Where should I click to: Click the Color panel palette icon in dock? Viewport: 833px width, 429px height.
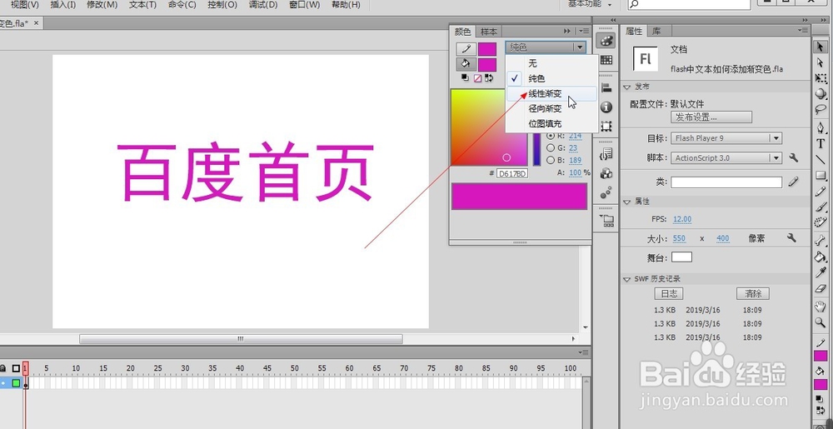[606, 40]
